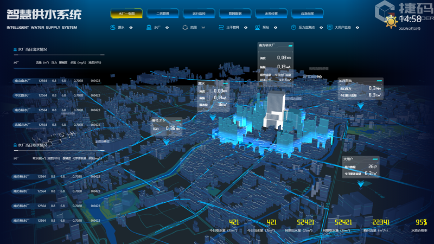Click the 大用户监控 large-user monitoring icon
Image resolution: width=434 pixels, height=244 pixels.
(329, 28)
